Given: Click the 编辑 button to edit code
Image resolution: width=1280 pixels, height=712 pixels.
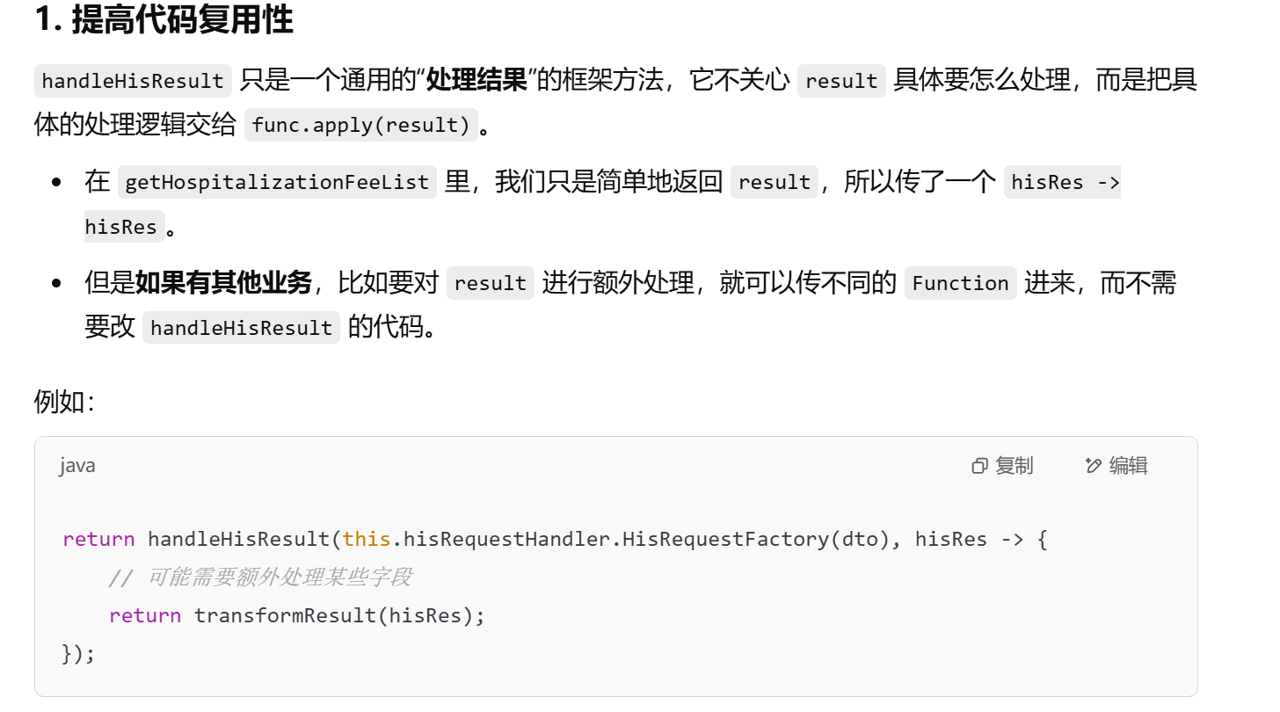Looking at the screenshot, I should point(1126,465).
